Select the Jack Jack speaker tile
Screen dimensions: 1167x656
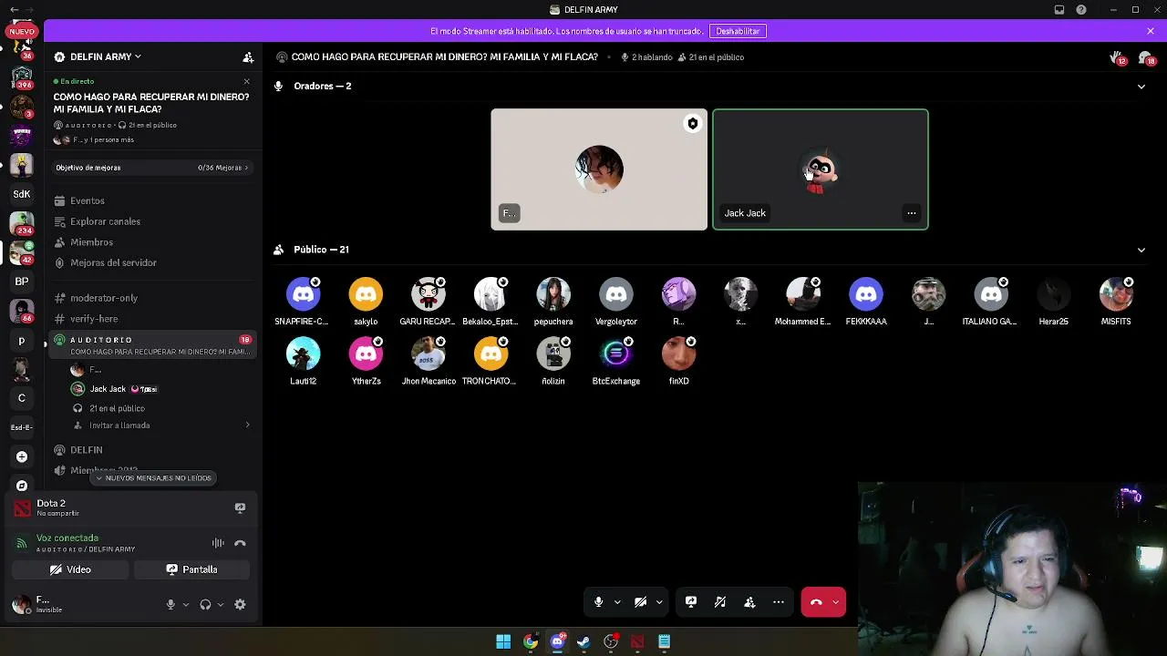[x=821, y=169]
